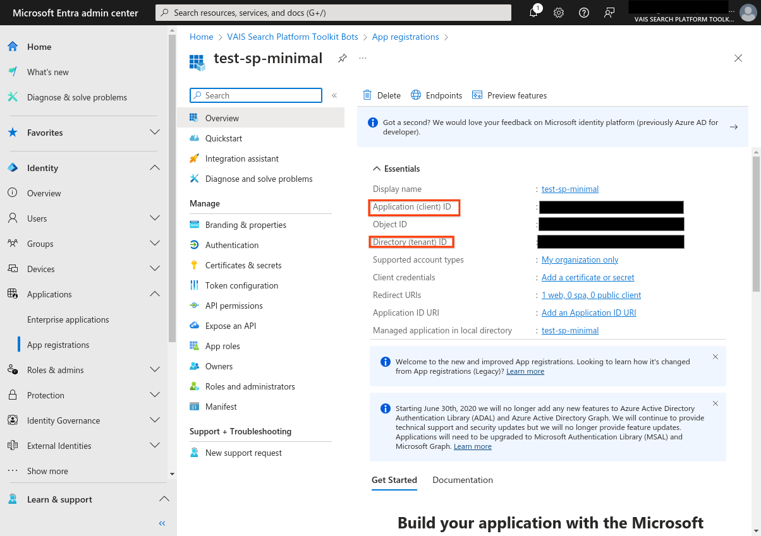Click the resource menu Search field

(256, 95)
